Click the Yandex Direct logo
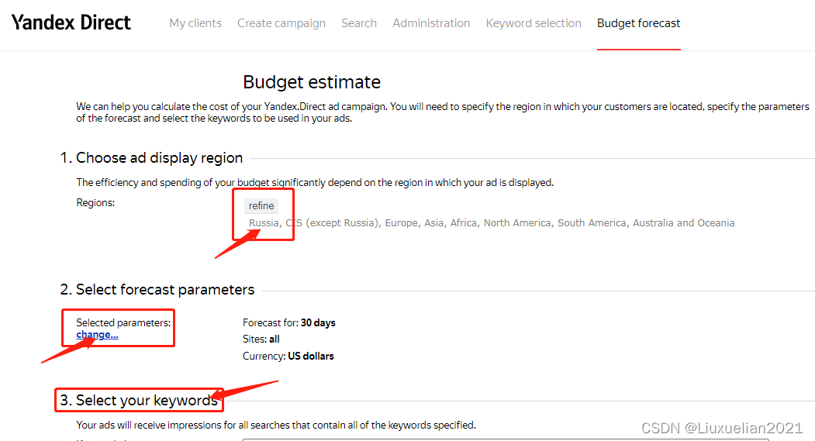Viewport: 815px width, 441px height. coord(71,22)
